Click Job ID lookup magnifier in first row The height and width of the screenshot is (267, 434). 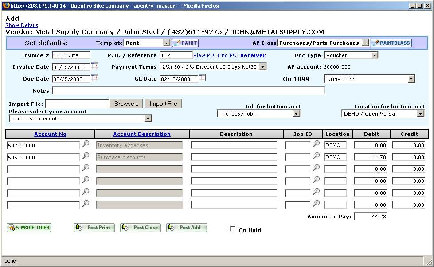coord(316,144)
